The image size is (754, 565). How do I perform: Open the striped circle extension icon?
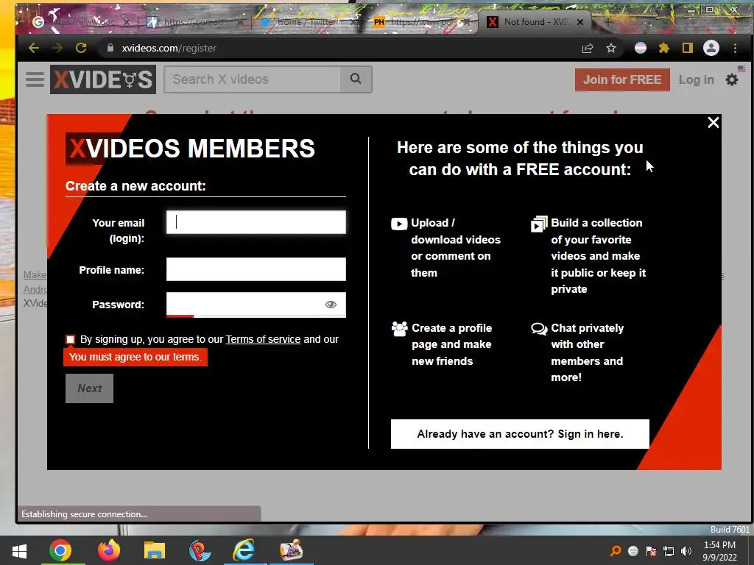click(x=640, y=48)
